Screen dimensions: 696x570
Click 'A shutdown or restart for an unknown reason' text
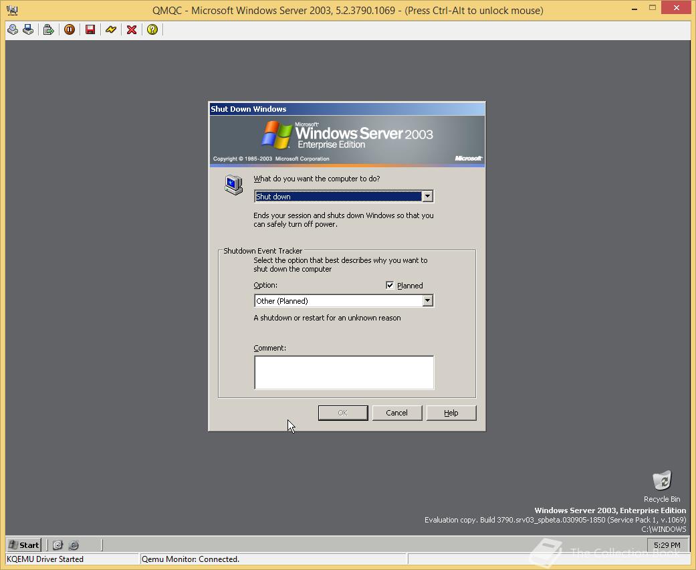[x=327, y=318]
